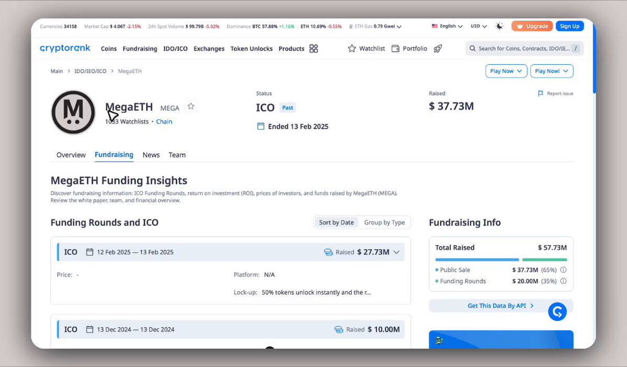The height and width of the screenshot is (367, 627).
Task: Click the Past status badge
Action: [x=288, y=108]
